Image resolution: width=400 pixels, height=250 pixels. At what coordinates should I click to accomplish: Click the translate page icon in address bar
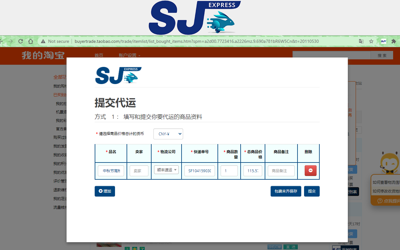pos(361,41)
